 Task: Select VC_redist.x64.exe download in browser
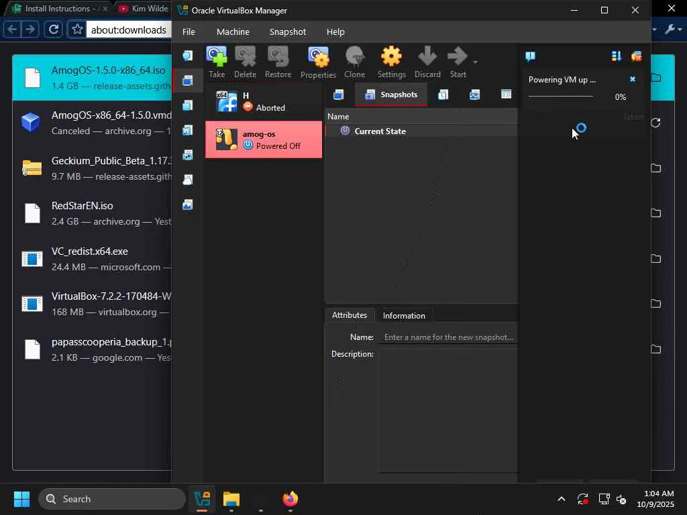[x=92, y=259]
